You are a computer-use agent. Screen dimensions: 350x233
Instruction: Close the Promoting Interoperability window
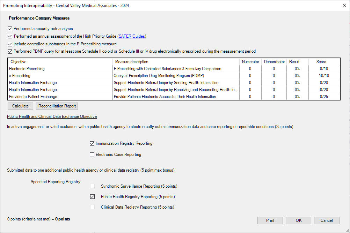point(344,5)
